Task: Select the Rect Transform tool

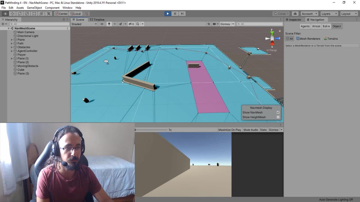Action: tap(34, 14)
